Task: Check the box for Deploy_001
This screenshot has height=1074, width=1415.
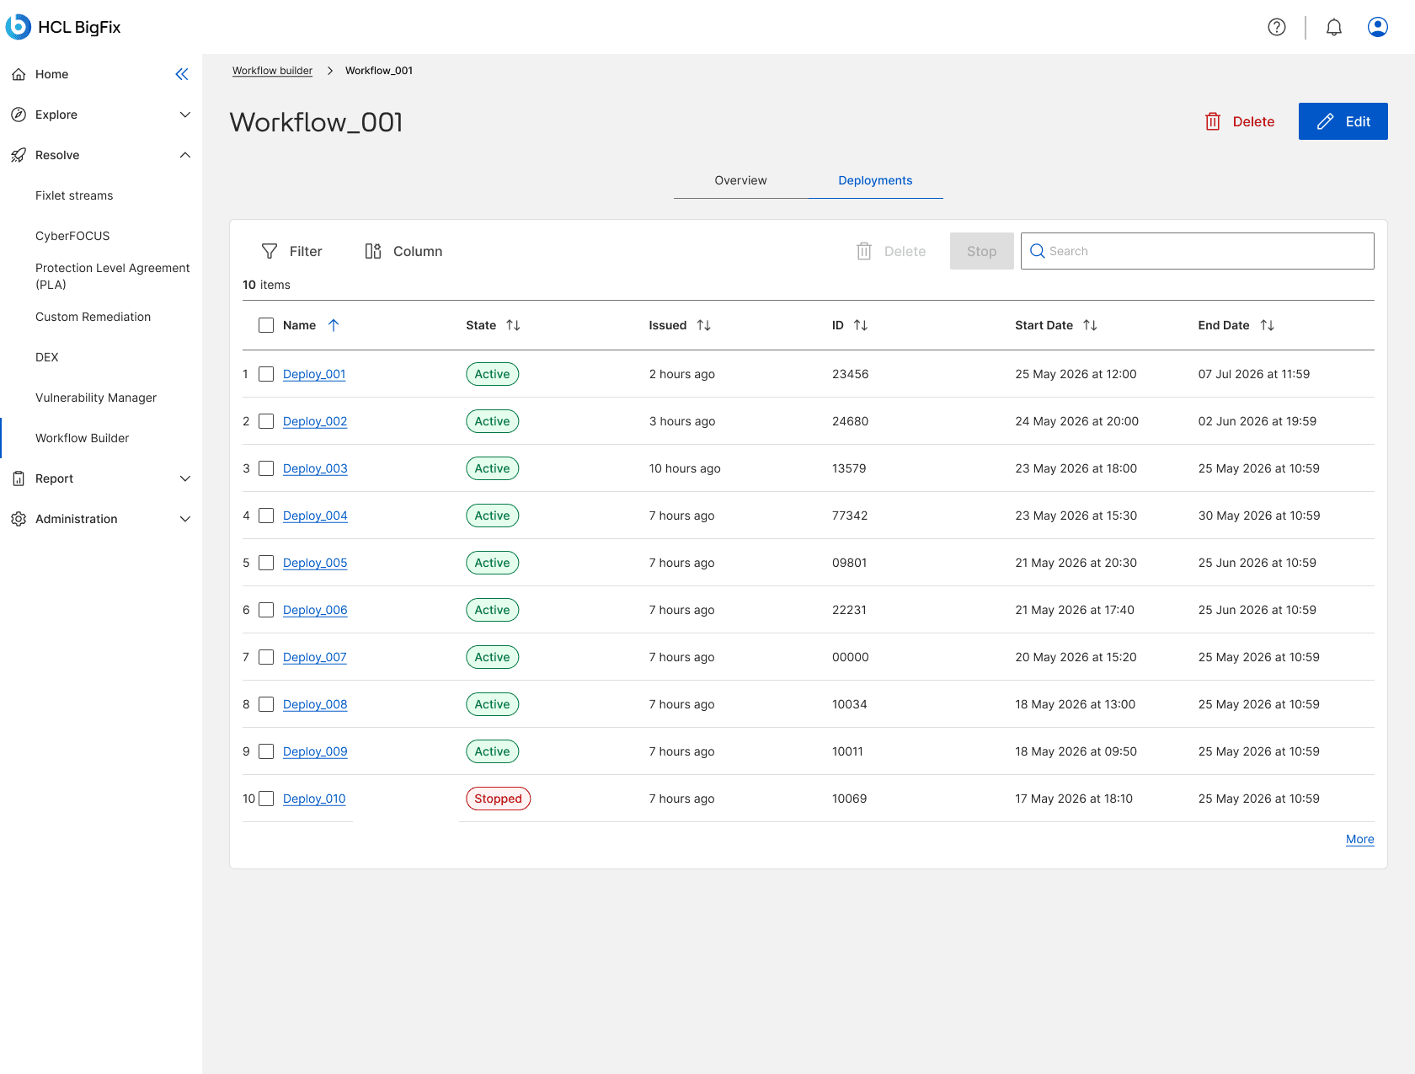Action: tap(266, 374)
